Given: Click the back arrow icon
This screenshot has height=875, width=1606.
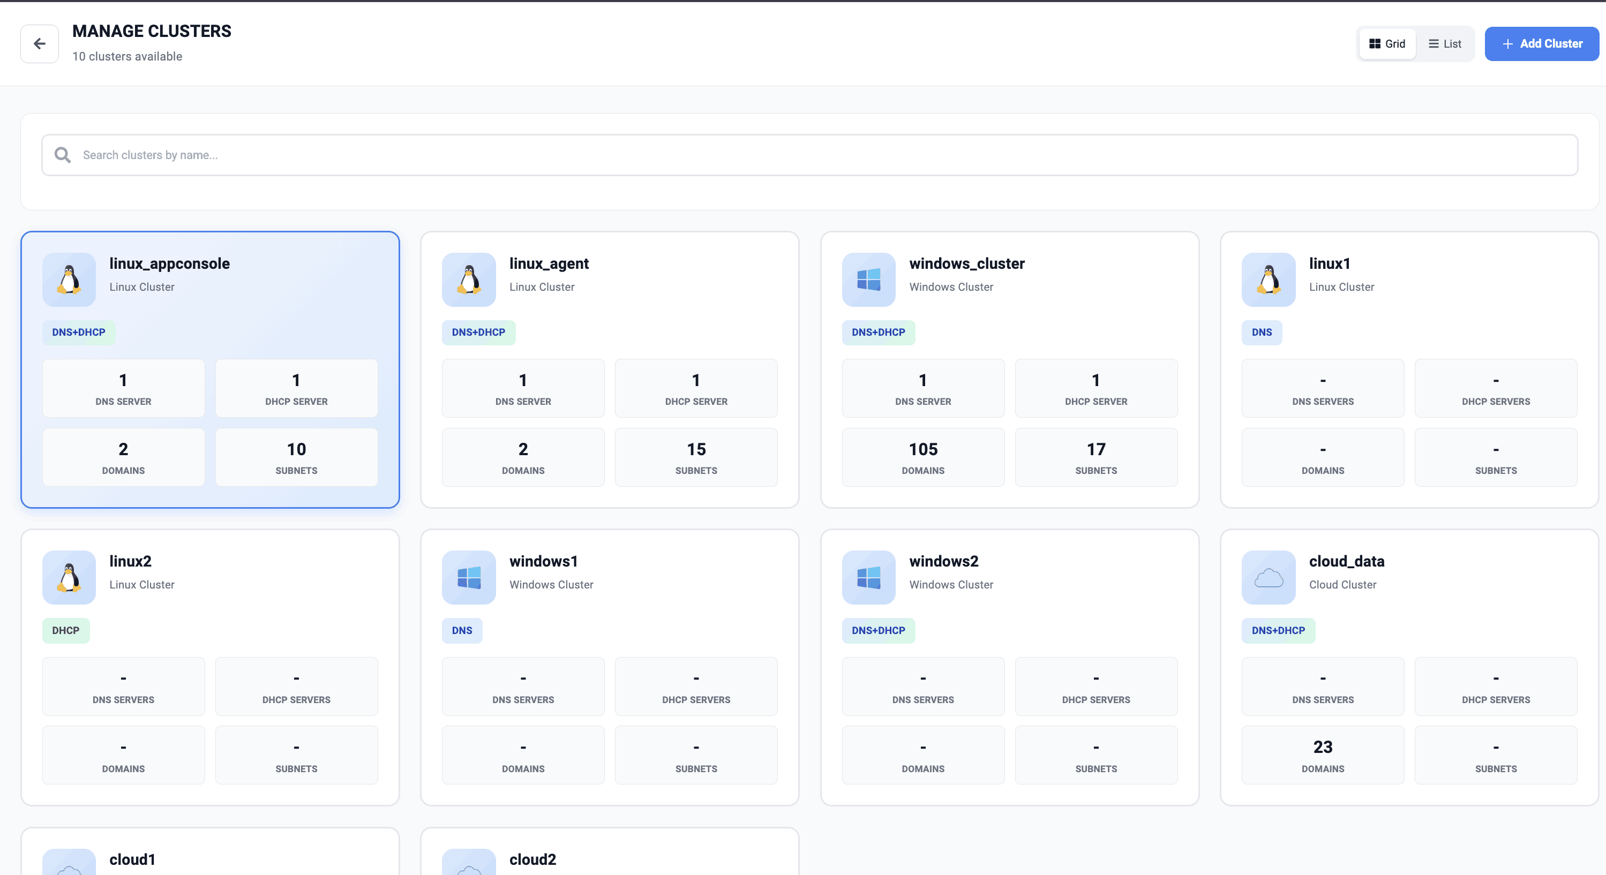Looking at the screenshot, I should click(39, 43).
